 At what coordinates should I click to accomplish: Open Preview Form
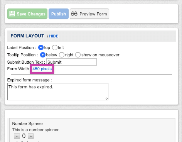[x=89, y=14]
